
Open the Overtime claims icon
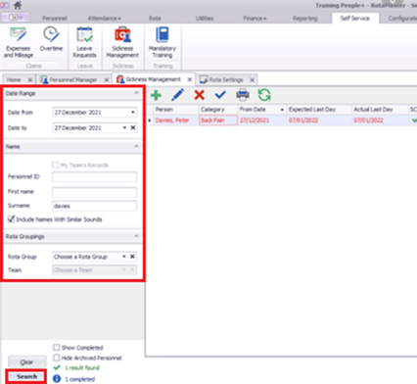(x=51, y=39)
